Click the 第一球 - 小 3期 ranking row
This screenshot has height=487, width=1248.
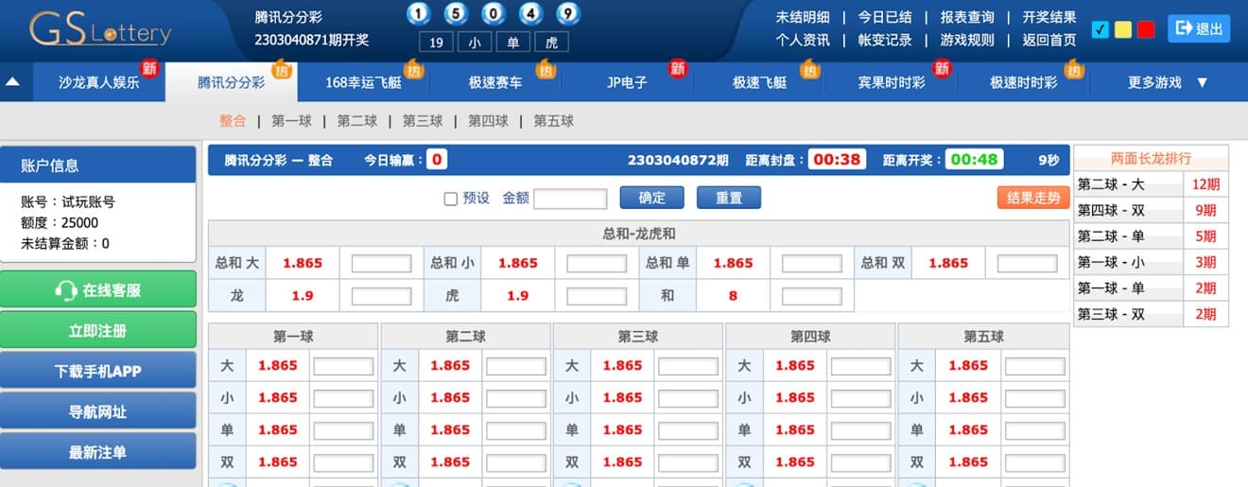[x=1152, y=263]
